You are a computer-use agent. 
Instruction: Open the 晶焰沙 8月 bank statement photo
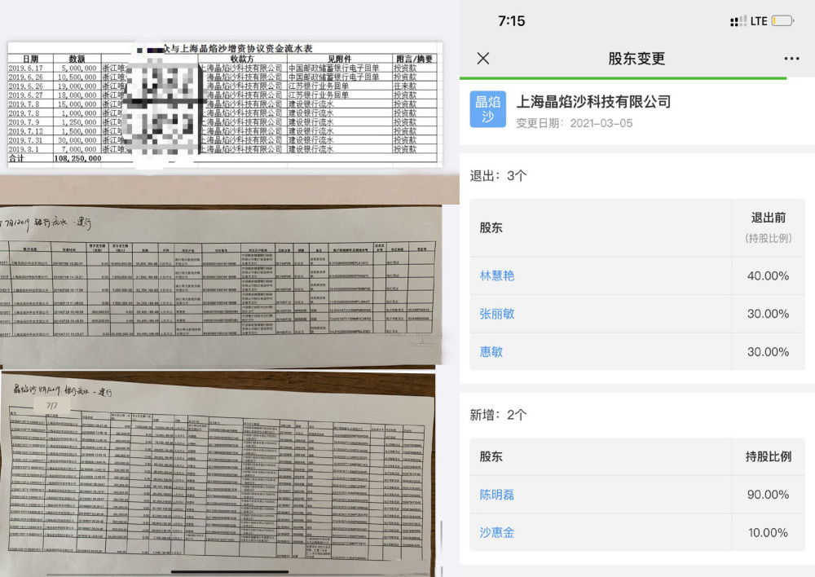pyautogui.click(x=218, y=474)
